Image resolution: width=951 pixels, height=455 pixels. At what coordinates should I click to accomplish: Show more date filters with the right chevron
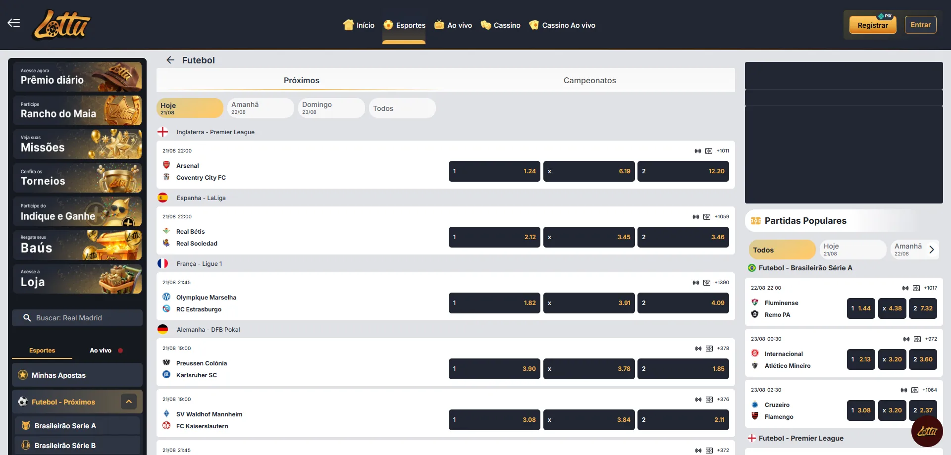coord(932,250)
